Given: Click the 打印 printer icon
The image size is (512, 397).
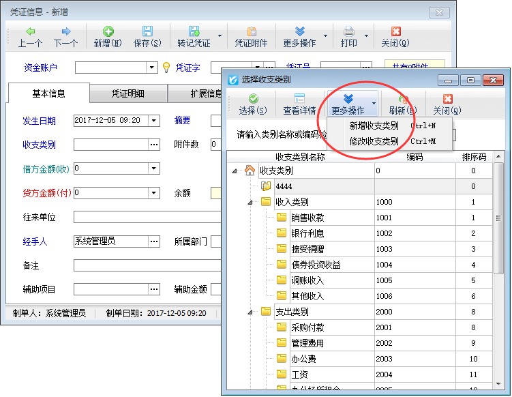Looking at the screenshot, I should (348, 32).
